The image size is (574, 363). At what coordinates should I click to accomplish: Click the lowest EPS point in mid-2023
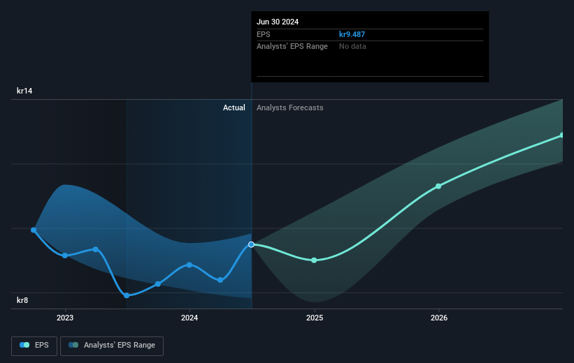(127, 295)
